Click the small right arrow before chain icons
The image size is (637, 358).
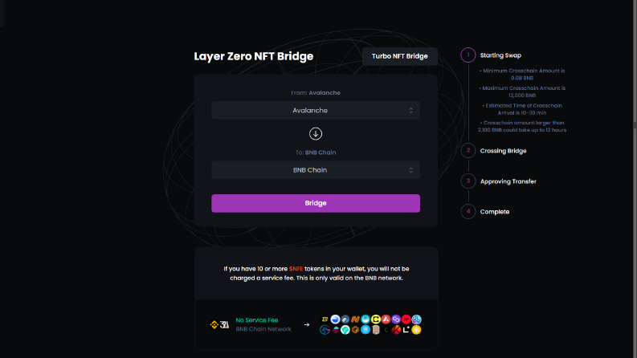coord(307,325)
